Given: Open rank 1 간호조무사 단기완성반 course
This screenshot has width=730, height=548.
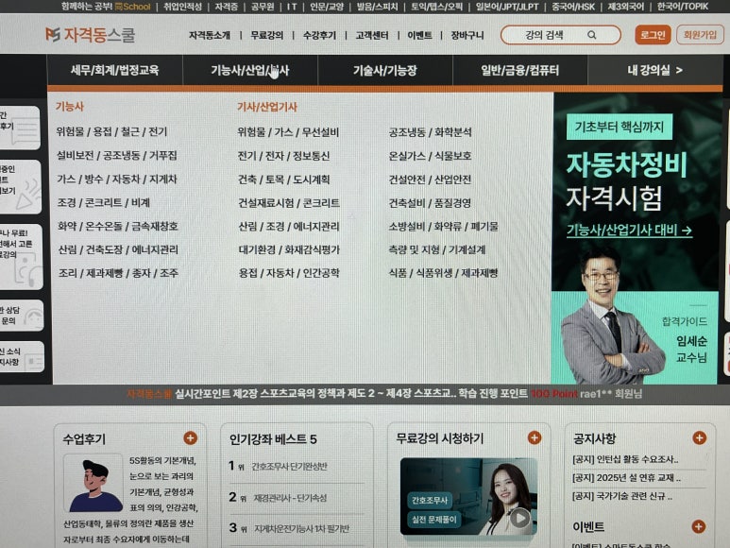Looking at the screenshot, I should tap(289, 467).
